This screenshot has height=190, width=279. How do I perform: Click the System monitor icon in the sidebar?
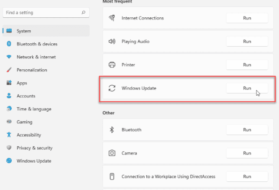(9, 31)
